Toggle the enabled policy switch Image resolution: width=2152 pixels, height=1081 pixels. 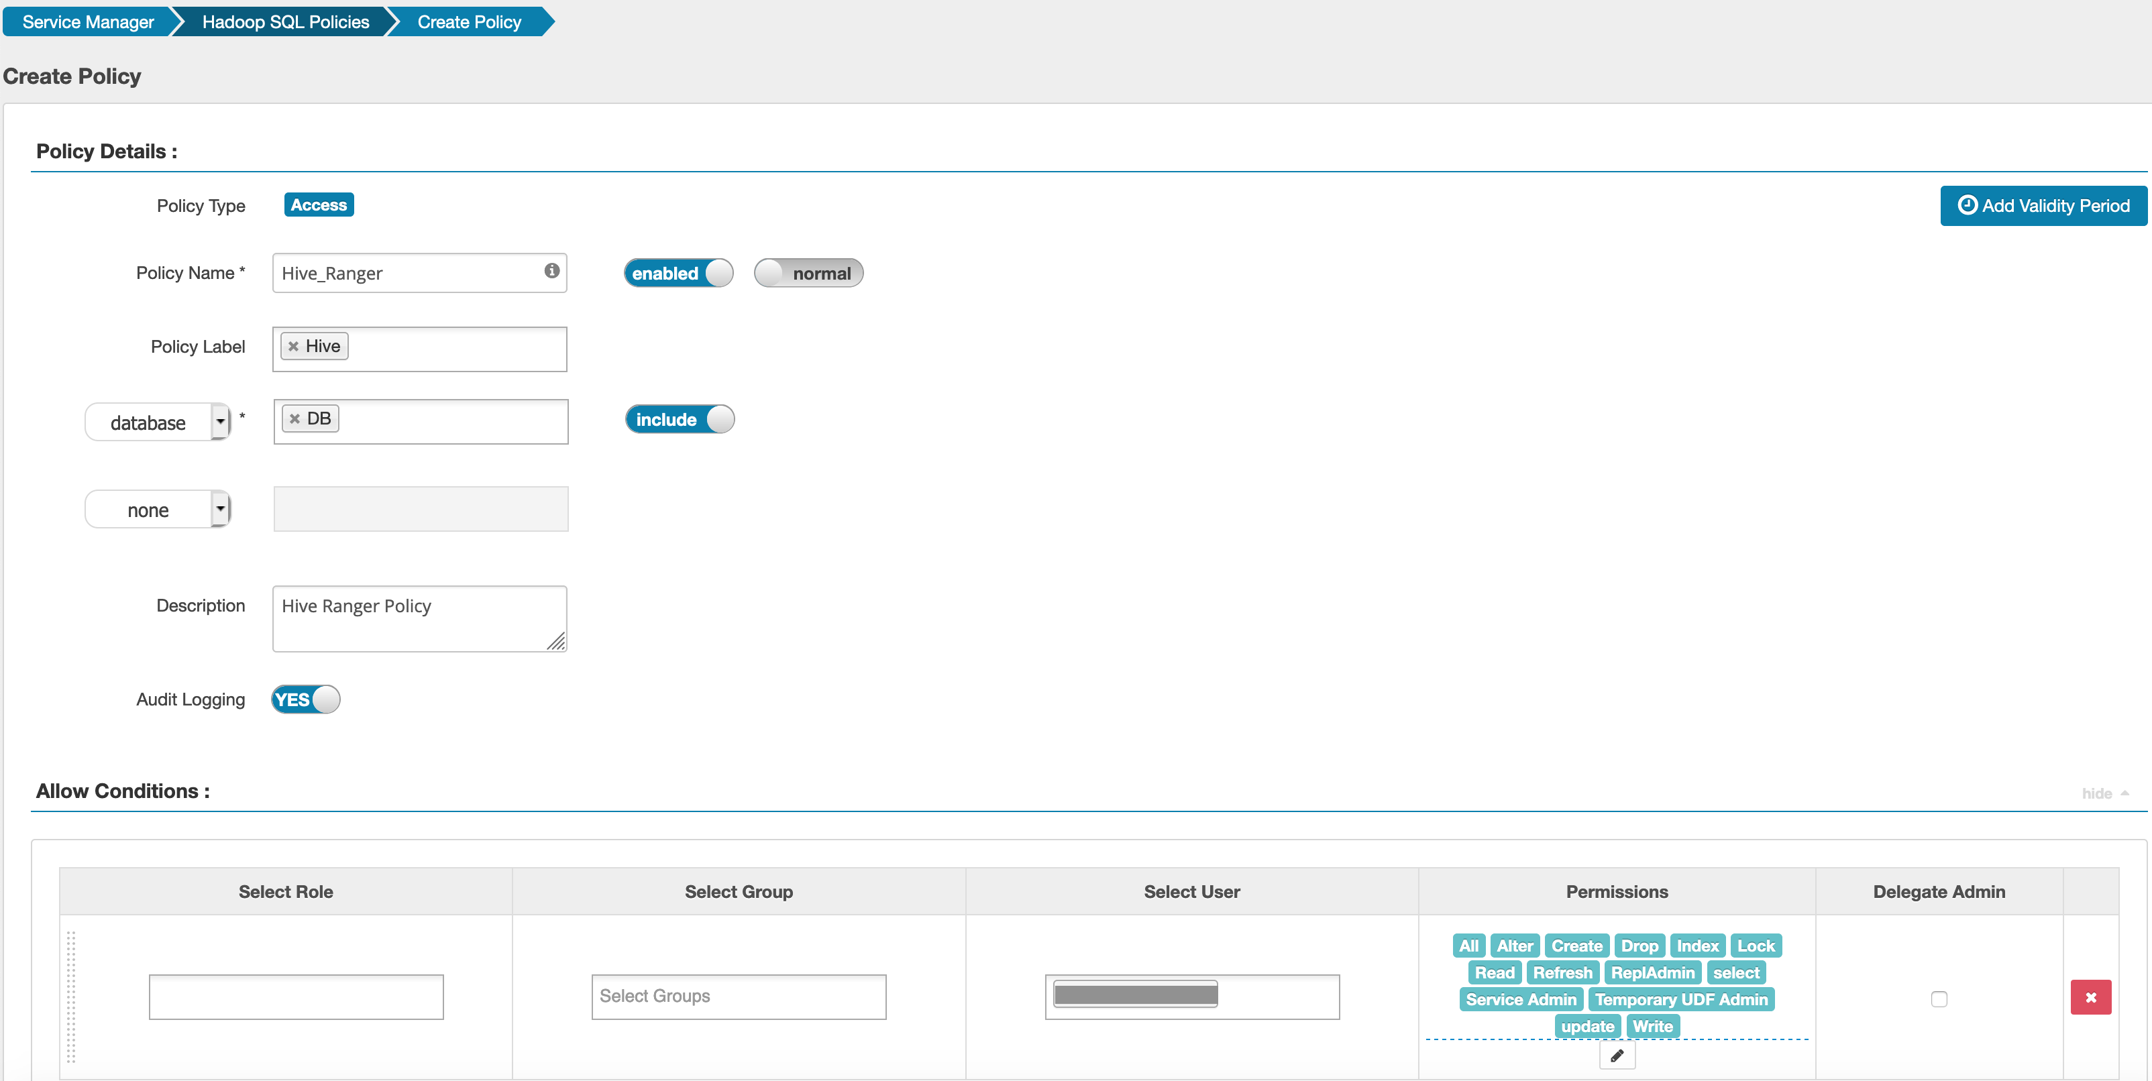[678, 273]
